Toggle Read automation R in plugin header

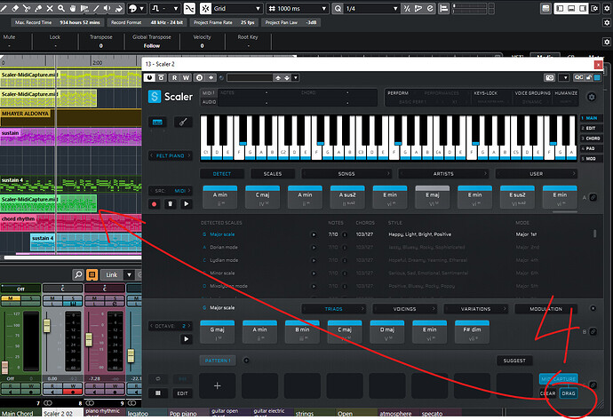174,78
